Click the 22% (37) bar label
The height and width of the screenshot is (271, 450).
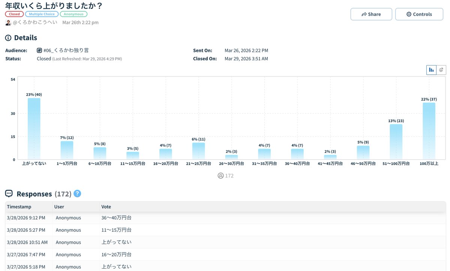point(429,99)
